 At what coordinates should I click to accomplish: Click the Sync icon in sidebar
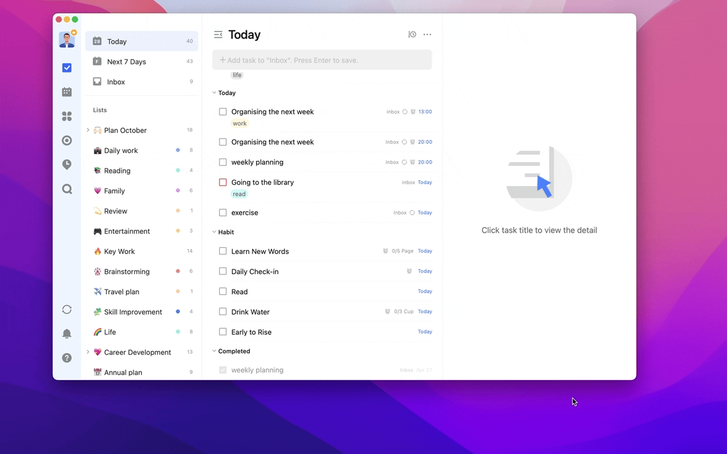coord(67,310)
